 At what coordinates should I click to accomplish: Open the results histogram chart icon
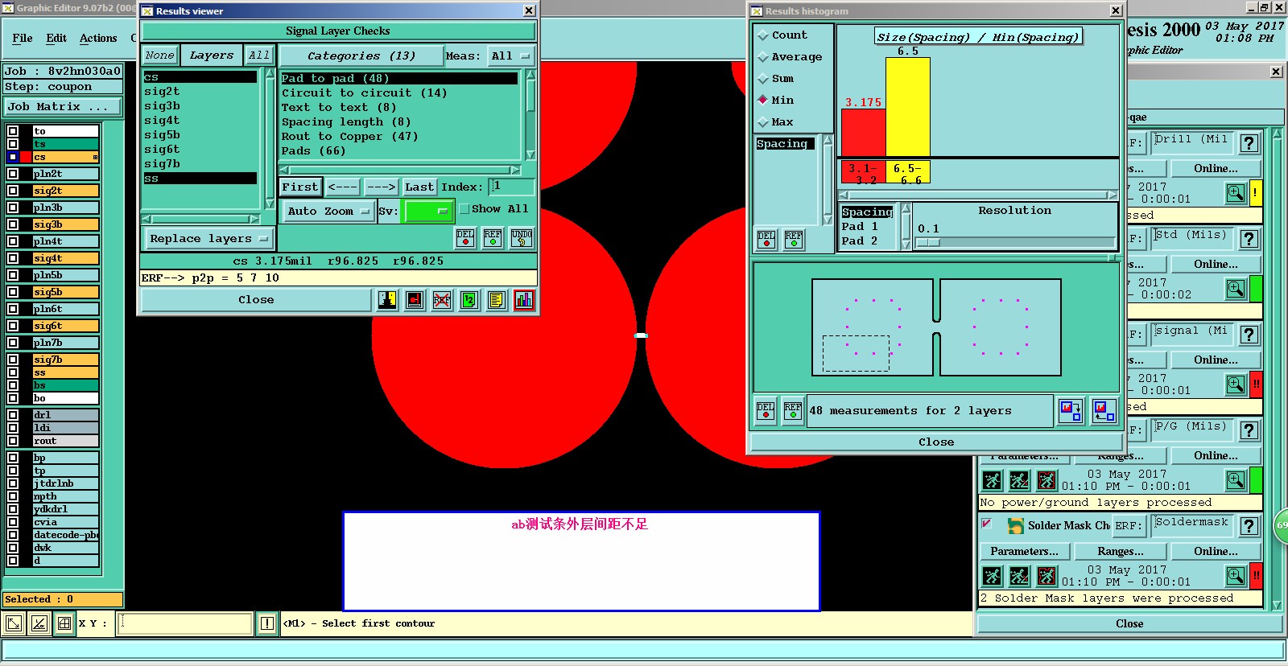pos(524,300)
